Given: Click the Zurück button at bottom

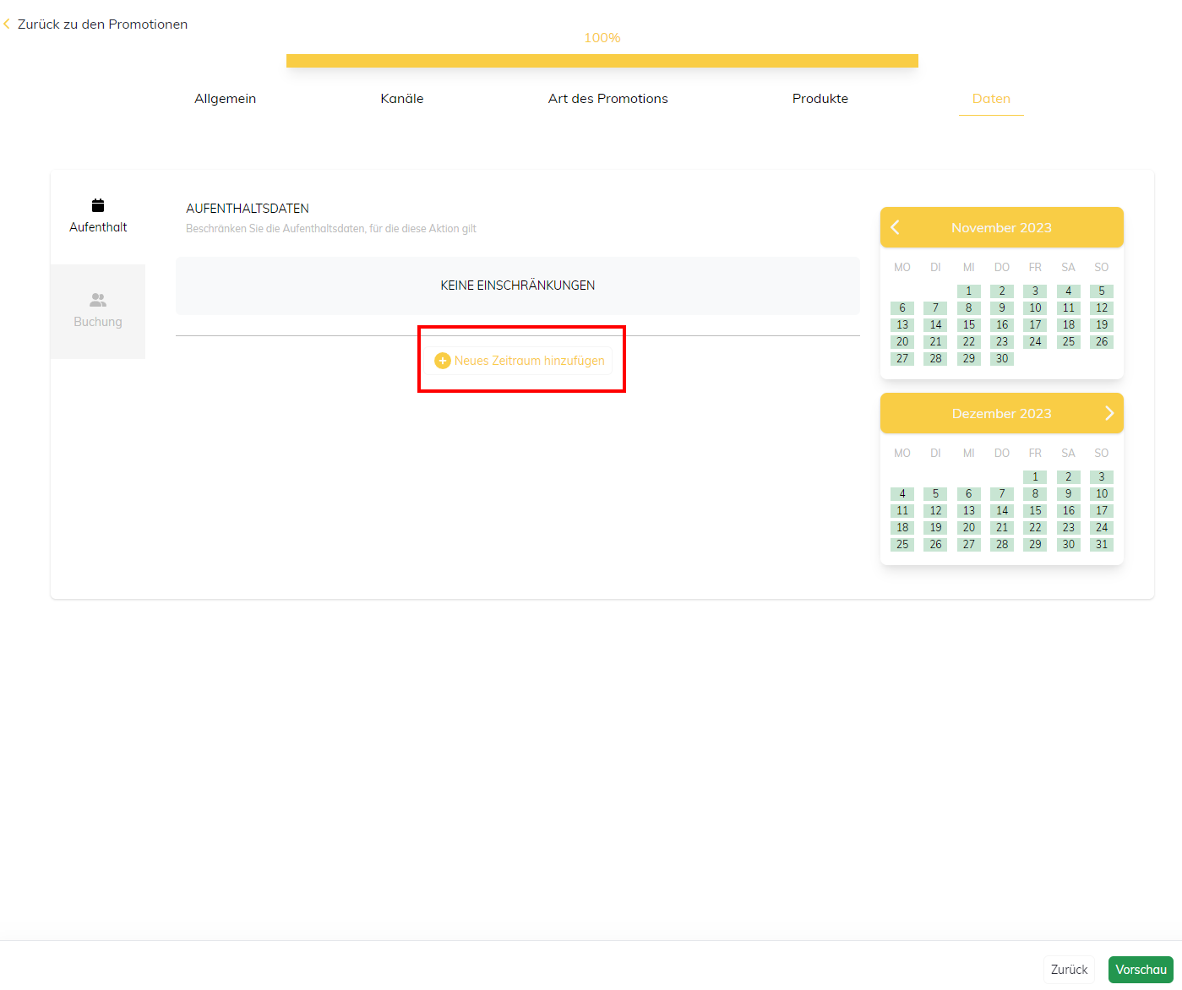Looking at the screenshot, I should [1069, 970].
